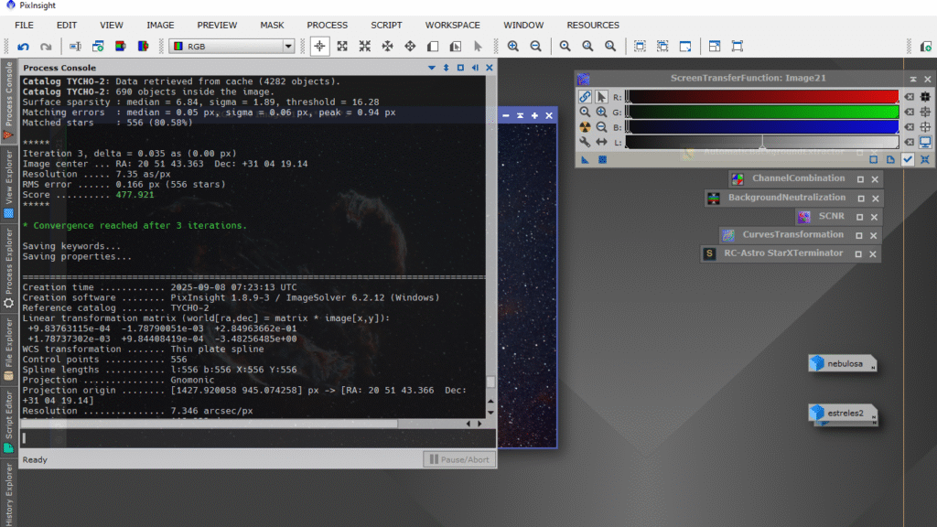Toggle STF track view monitor icon

926,142
